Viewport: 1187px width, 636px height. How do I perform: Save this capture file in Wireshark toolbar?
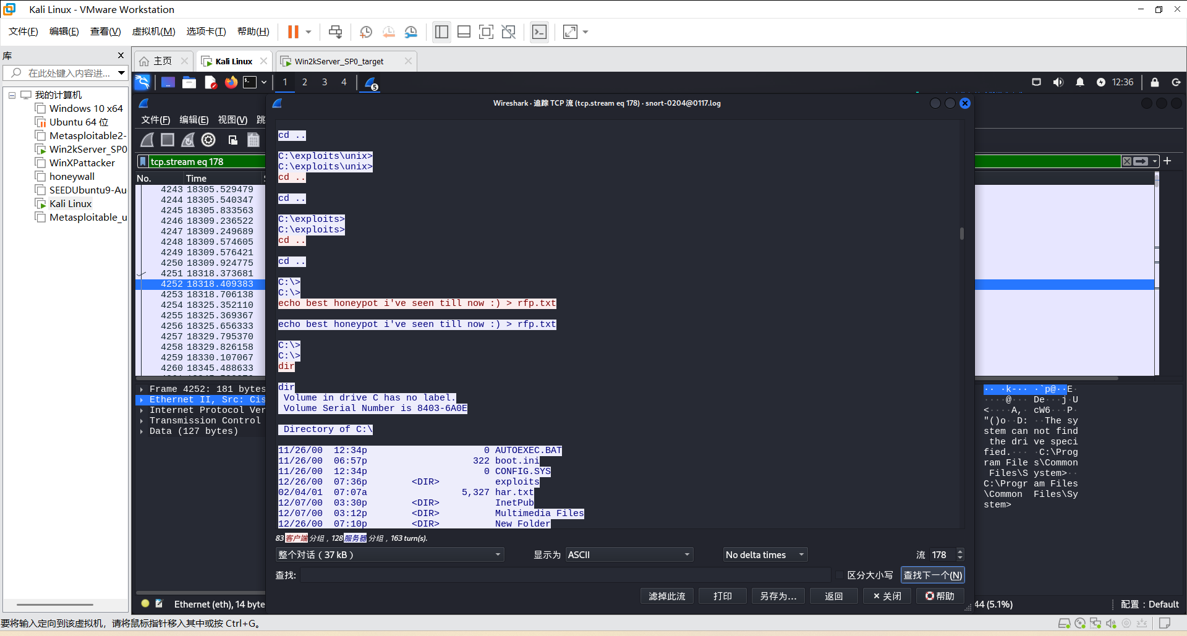(x=253, y=140)
